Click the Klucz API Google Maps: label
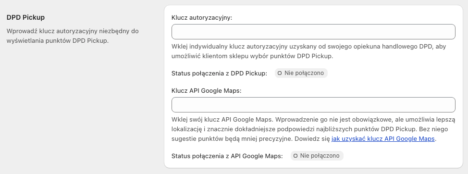Screen dimensions: 468x174 pyautogui.click(x=207, y=91)
